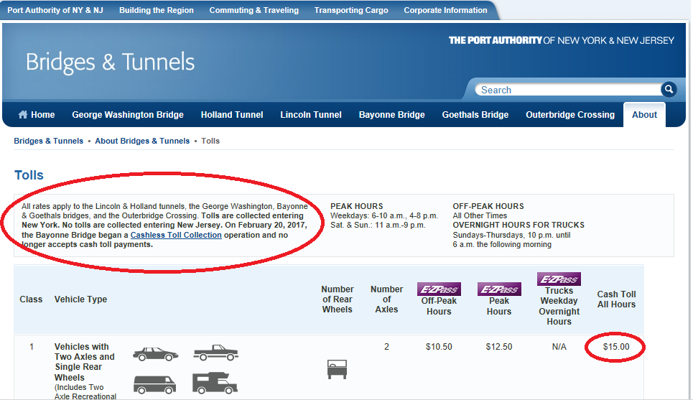The width and height of the screenshot is (693, 400).
Task: Click the RV motorhome icon
Action: tap(215, 383)
